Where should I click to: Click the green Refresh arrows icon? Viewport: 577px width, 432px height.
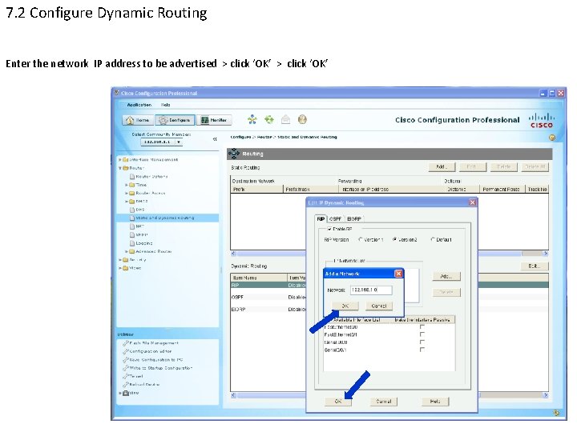point(269,119)
